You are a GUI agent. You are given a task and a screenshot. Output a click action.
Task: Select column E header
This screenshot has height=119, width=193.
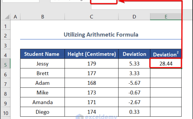pyautogui.click(x=166, y=17)
